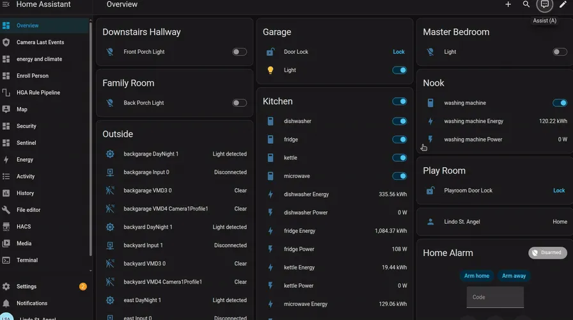Viewport: 573px width, 320px height.
Task: Click Lock for Playroom Door Lock
Action: tap(559, 191)
